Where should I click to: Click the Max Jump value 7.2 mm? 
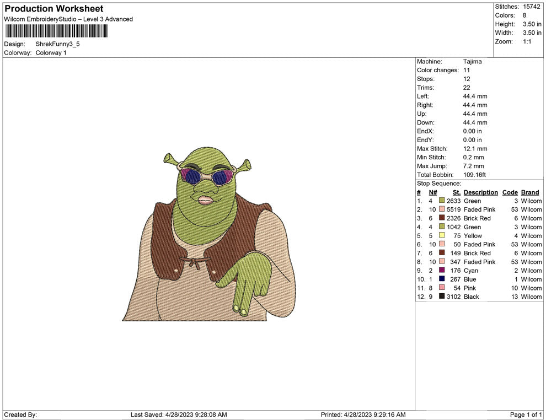474,166
